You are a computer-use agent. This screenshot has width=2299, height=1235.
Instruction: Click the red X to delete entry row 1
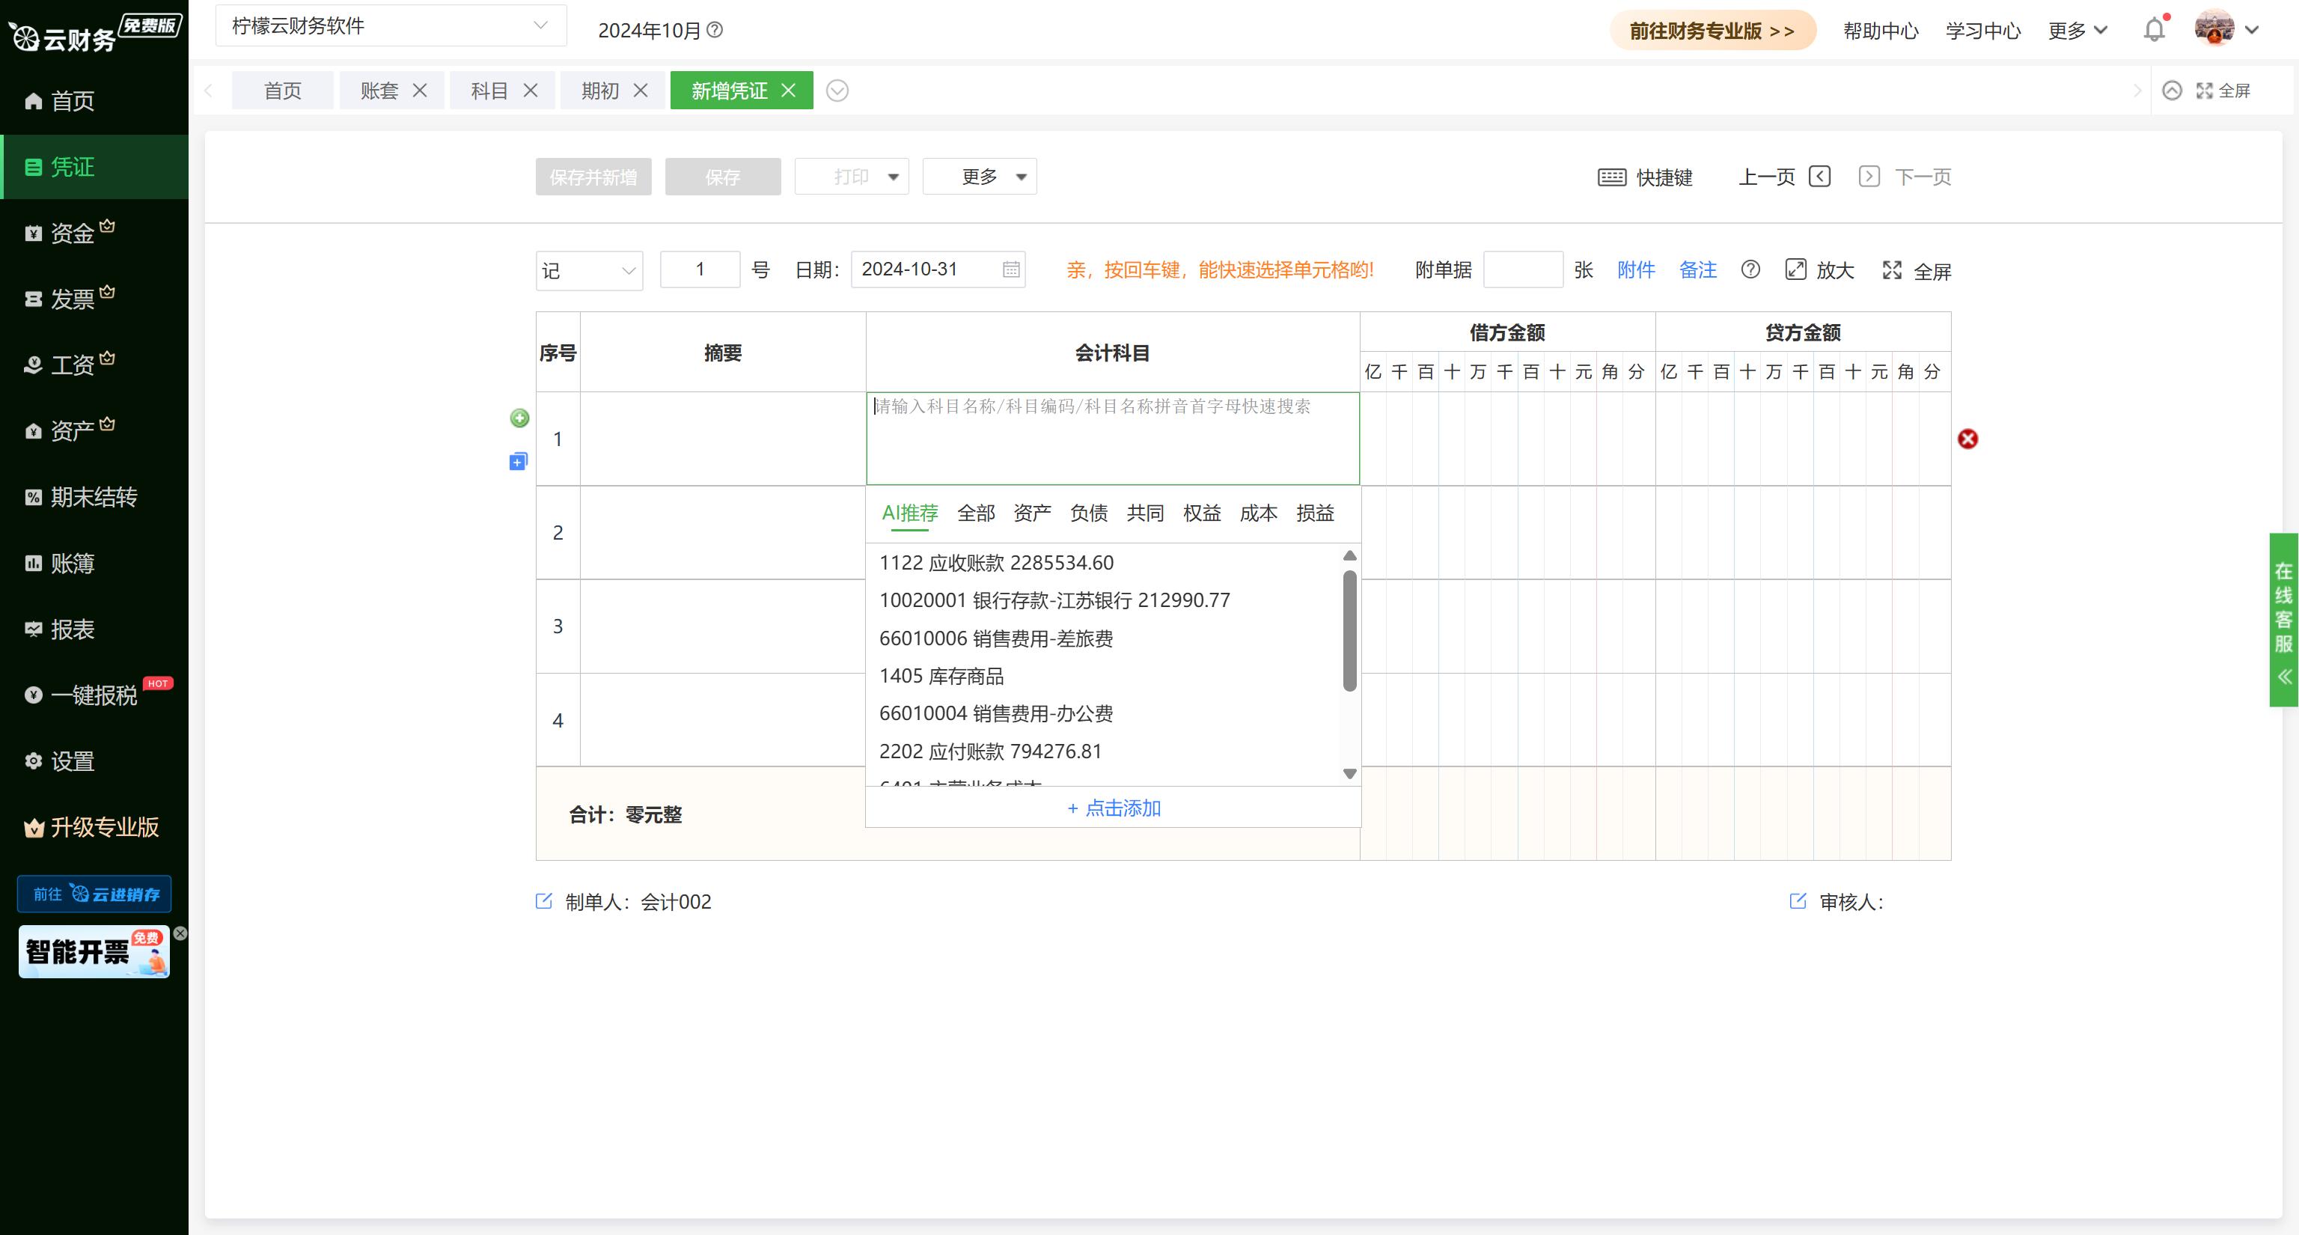tap(1969, 438)
